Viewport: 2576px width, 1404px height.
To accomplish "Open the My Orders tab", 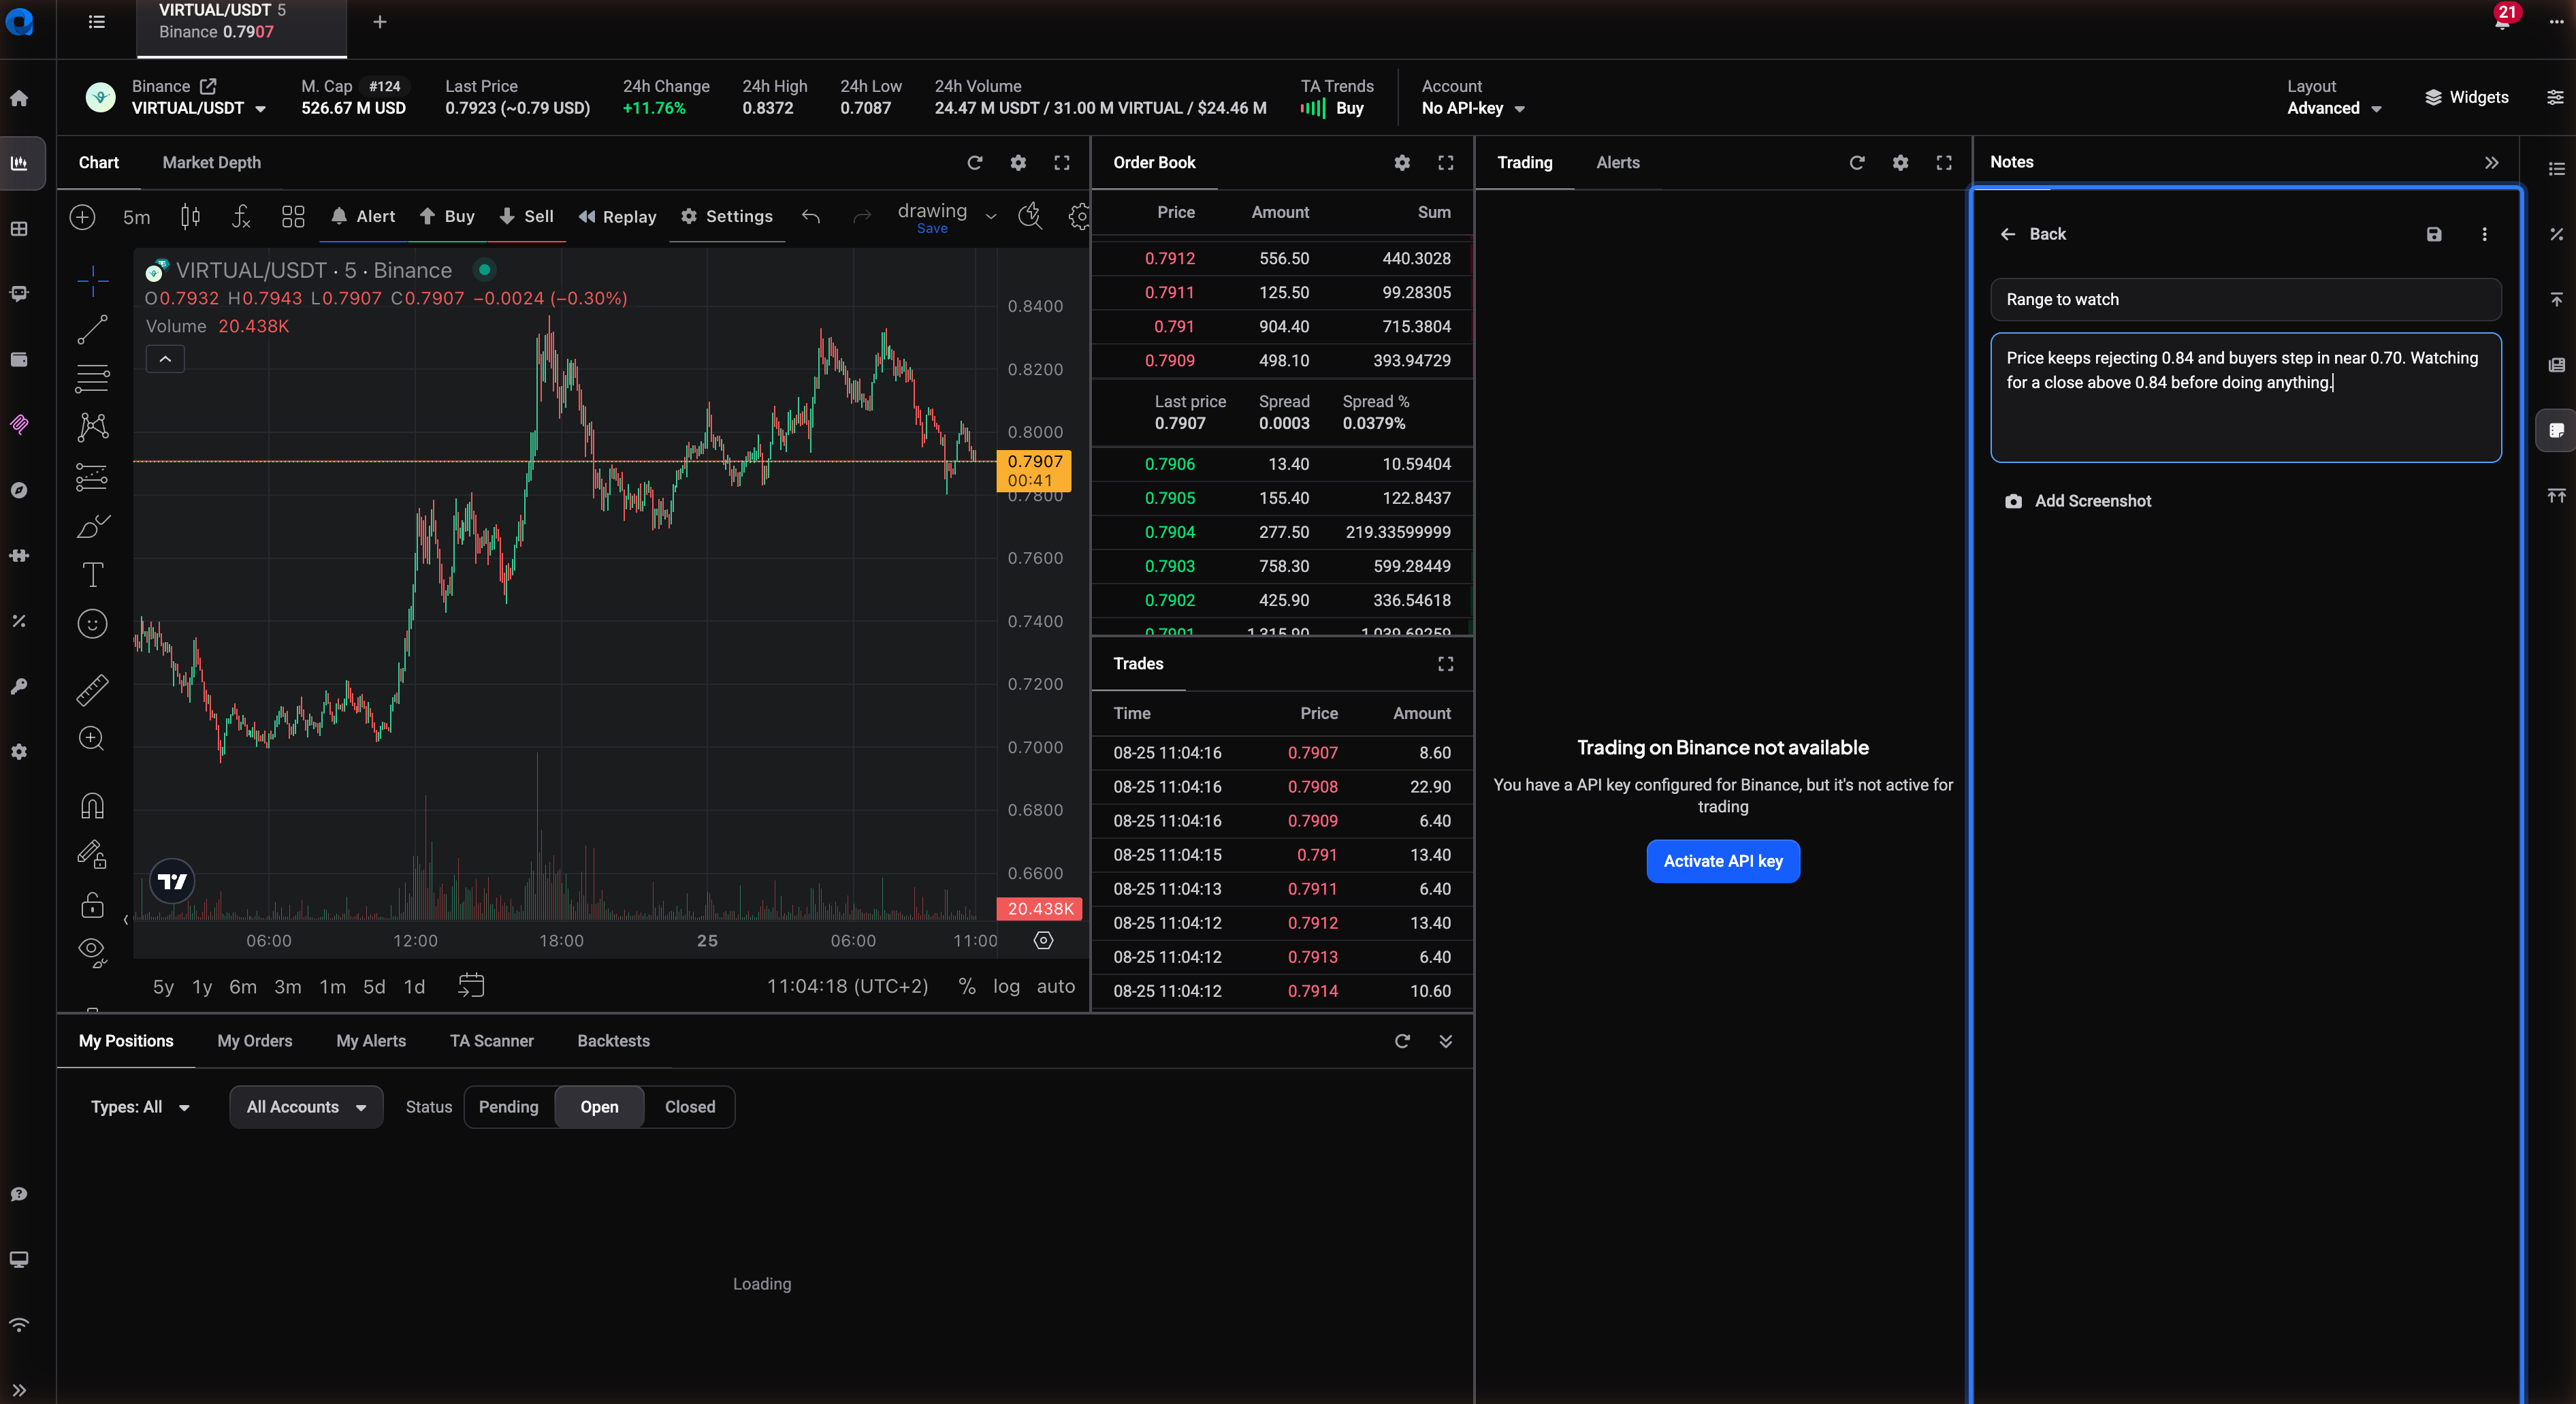I will 255,1041.
